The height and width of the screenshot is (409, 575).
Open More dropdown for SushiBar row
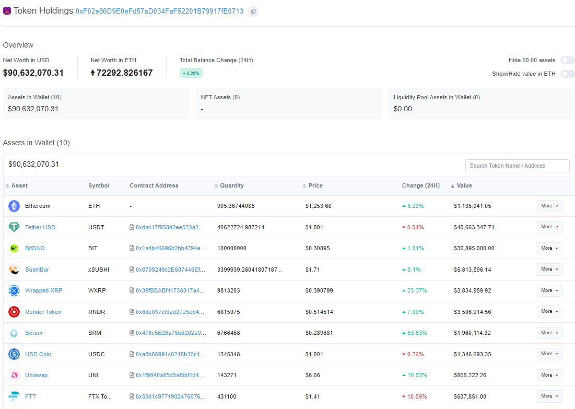pyautogui.click(x=549, y=269)
